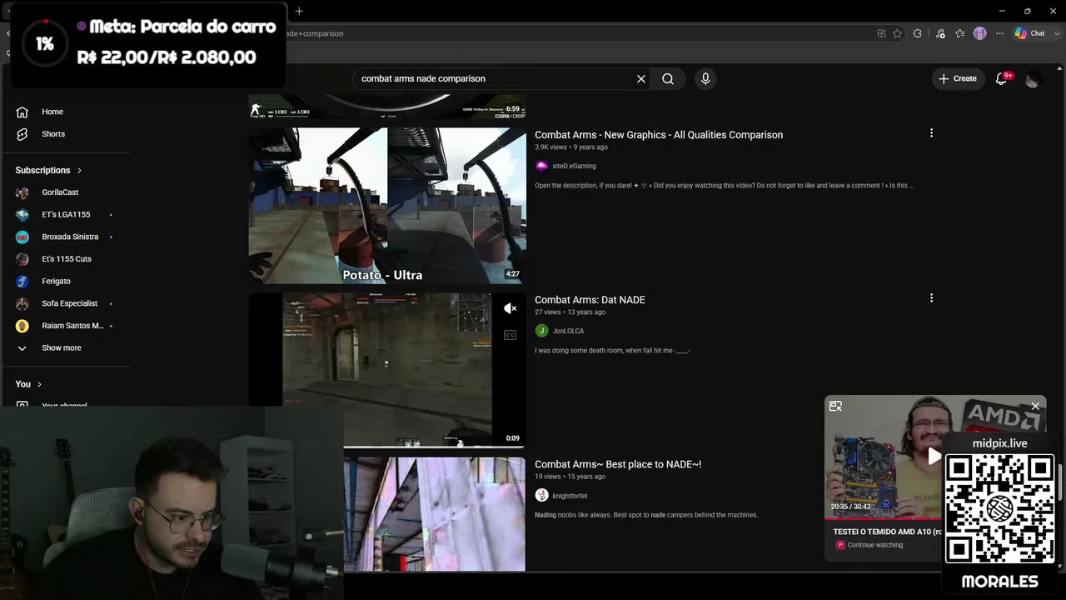Expand the You section chevron
Image resolution: width=1066 pixels, height=600 pixels.
(39, 384)
